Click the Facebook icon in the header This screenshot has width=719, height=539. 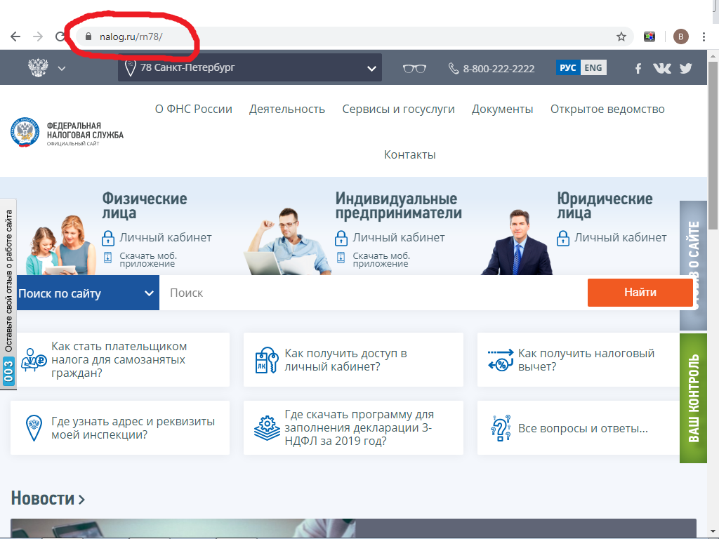tap(638, 68)
